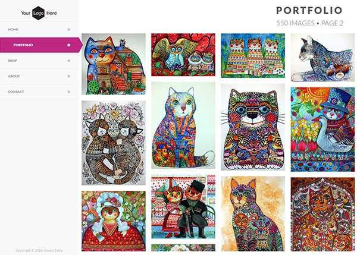Click the dot beside the Shop item
The height and width of the screenshot is (255, 357).
[69, 61]
